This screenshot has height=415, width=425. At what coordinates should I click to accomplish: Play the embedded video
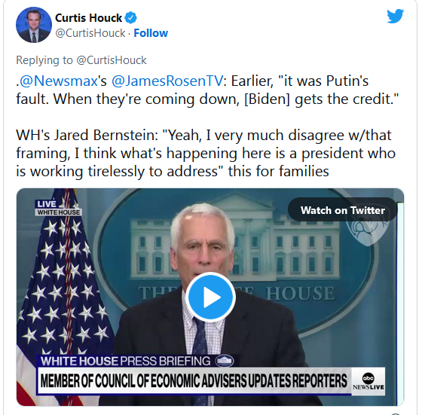[210, 298]
